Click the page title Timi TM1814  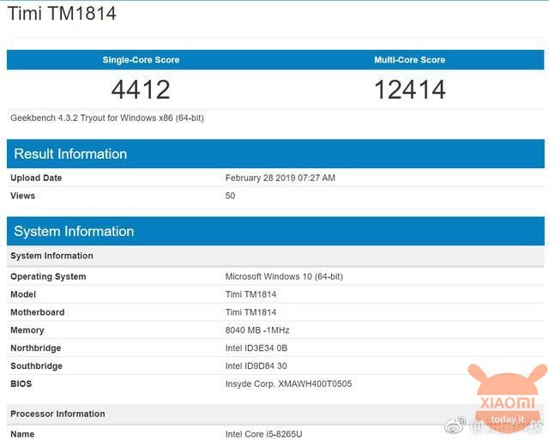62,14
